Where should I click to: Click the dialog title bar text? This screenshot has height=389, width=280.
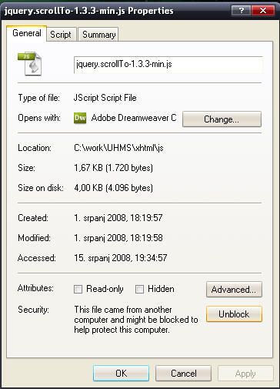88,11
